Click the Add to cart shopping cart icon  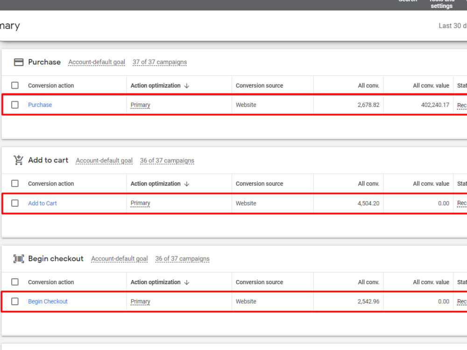19,160
